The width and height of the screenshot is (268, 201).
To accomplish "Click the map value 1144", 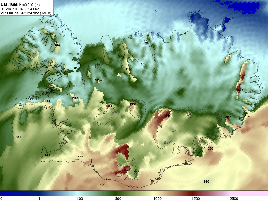I will tap(47, 101).
